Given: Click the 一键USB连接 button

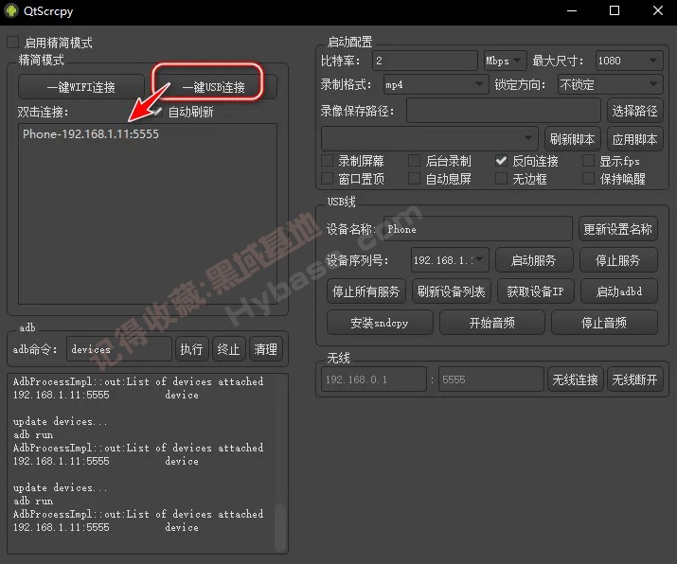Looking at the screenshot, I should click(214, 87).
